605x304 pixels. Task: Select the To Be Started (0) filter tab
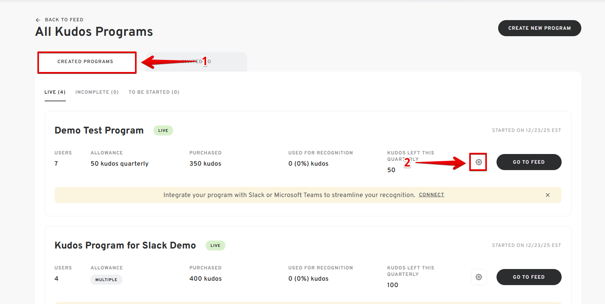coord(154,92)
